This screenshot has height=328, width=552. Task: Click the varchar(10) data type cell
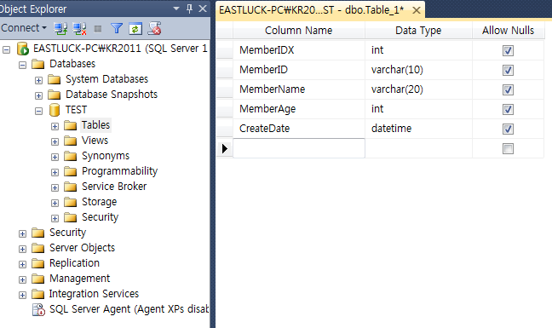tap(418, 70)
